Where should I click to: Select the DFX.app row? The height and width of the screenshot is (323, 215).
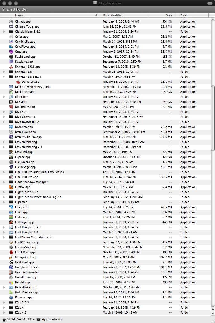tap(106, 102)
